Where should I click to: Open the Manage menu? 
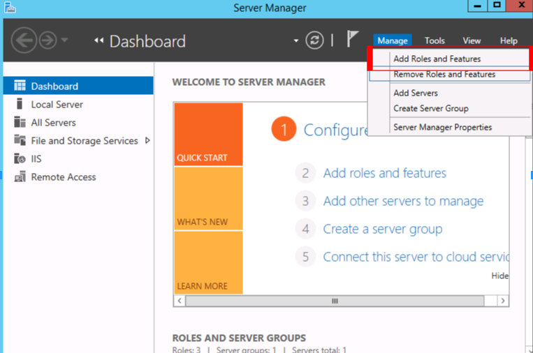393,40
